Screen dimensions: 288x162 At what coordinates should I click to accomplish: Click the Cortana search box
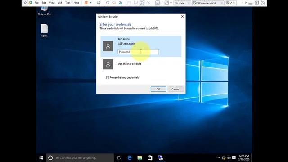(80, 158)
